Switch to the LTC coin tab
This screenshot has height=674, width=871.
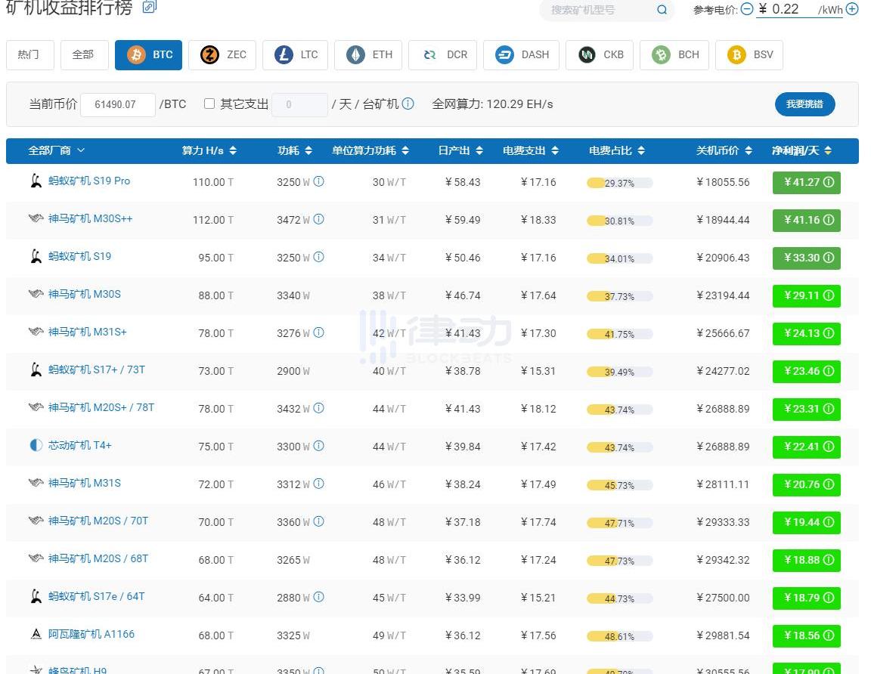[x=295, y=55]
